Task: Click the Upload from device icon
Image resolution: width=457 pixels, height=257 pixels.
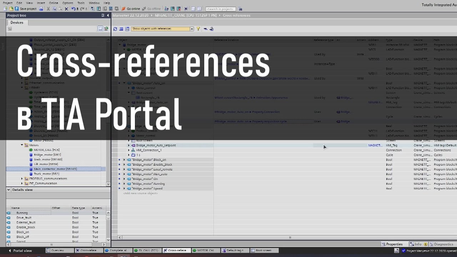Action: 105,9
